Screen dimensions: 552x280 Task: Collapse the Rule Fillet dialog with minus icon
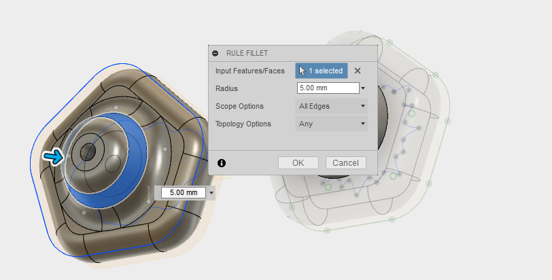click(x=215, y=54)
